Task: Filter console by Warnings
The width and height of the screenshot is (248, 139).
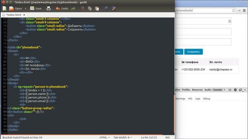Action: (x=180, y=99)
